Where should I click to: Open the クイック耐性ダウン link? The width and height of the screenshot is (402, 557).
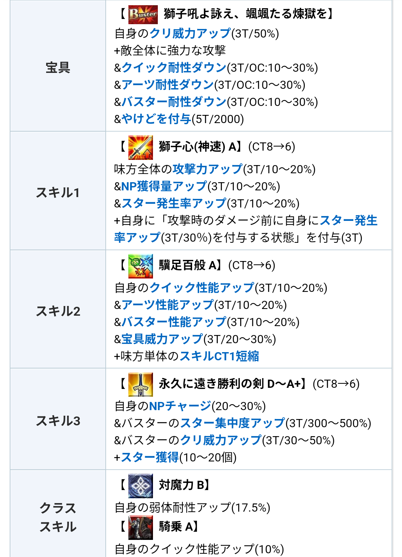point(174,68)
